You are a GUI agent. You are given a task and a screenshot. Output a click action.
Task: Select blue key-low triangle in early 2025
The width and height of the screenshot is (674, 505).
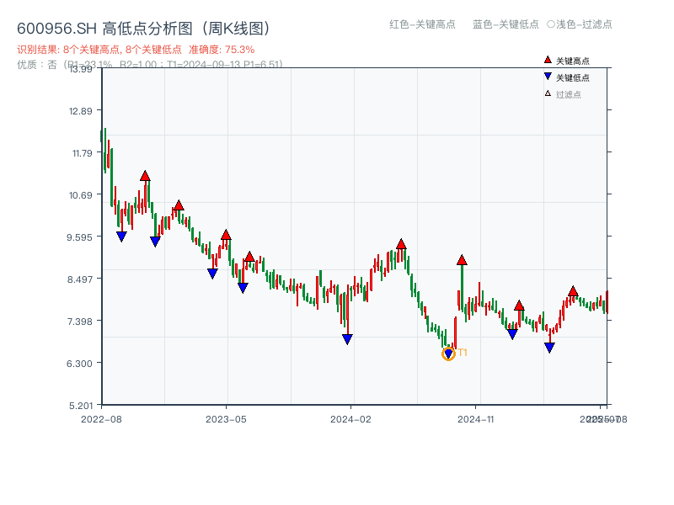tap(512, 333)
